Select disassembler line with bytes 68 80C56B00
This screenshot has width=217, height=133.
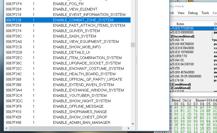tap(194, 44)
